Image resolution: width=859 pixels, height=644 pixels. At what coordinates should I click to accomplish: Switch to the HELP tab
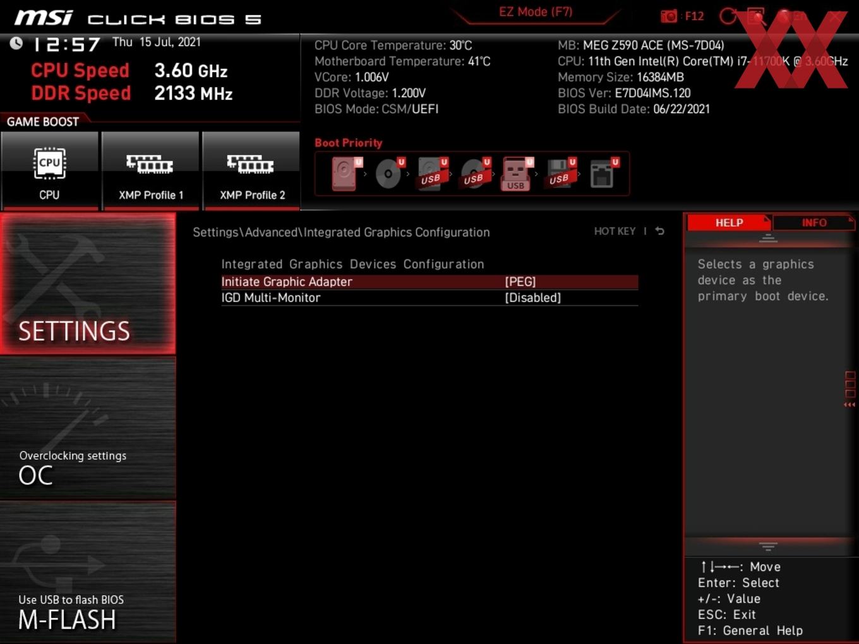(729, 223)
